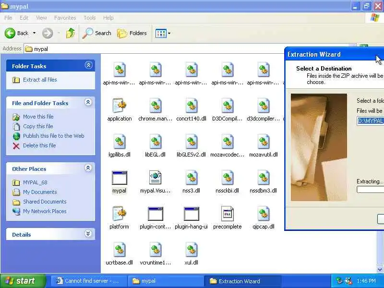The width and height of the screenshot is (384, 288).
Task: Select mozavutil.dll file
Action: 263,141
